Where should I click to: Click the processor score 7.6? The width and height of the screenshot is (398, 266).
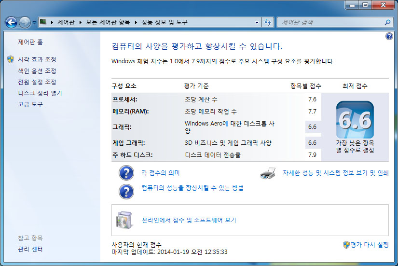(312, 99)
